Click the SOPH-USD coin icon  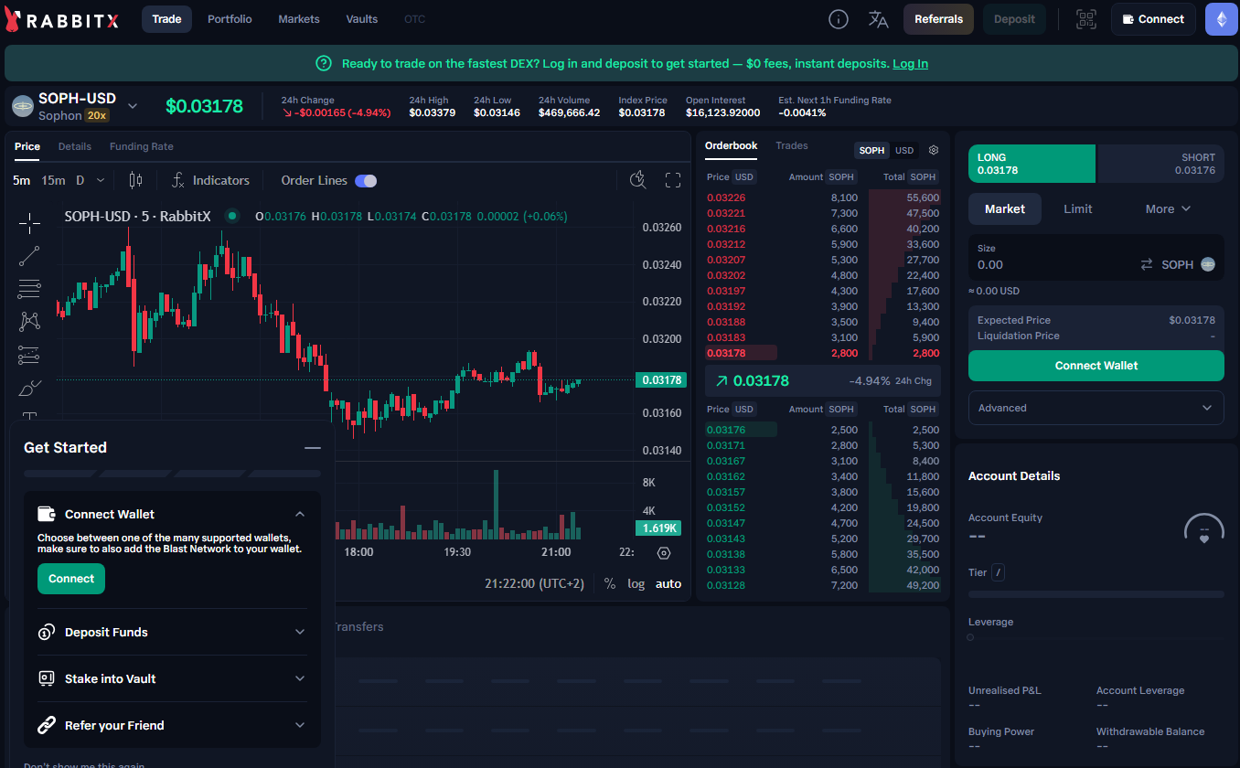pyautogui.click(x=23, y=106)
